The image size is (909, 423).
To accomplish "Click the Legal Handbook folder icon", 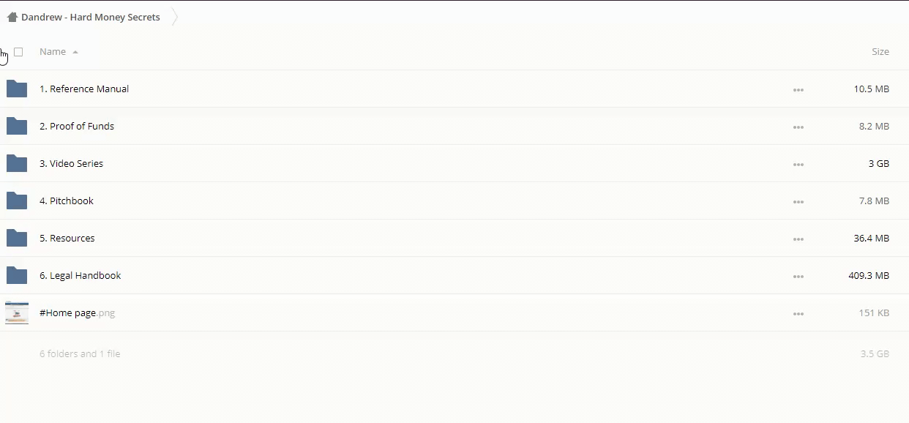I will tap(17, 276).
